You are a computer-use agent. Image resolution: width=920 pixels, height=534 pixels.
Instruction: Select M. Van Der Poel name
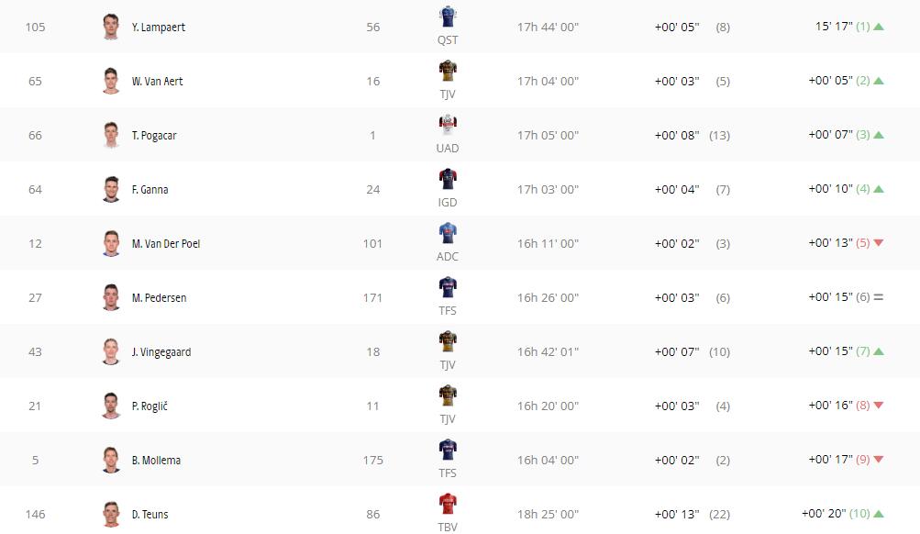(x=165, y=243)
